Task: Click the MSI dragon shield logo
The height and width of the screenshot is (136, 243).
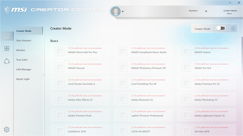Action: click(7, 10)
